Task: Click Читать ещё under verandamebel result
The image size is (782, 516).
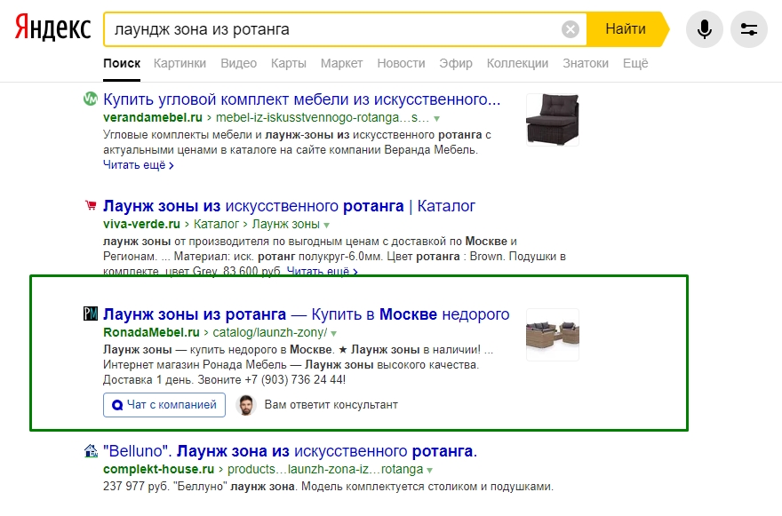Action: [138, 165]
